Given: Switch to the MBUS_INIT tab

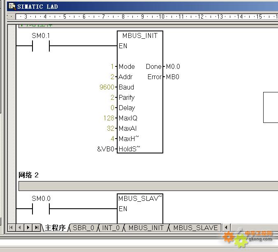Looking at the screenshot, I should pyautogui.click(x=146, y=228).
